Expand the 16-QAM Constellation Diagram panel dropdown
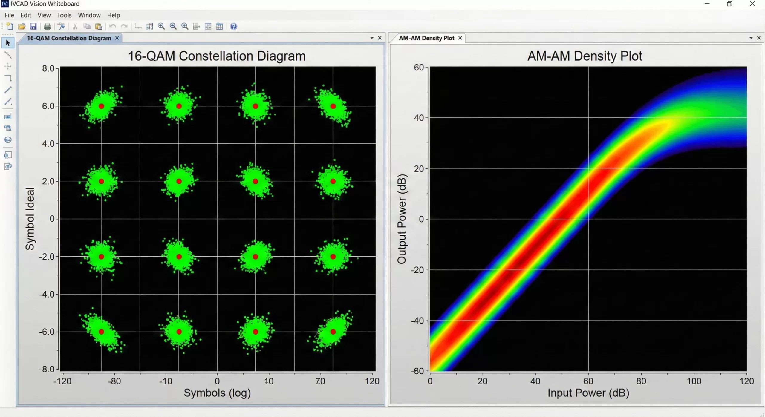 click(371, 38)
